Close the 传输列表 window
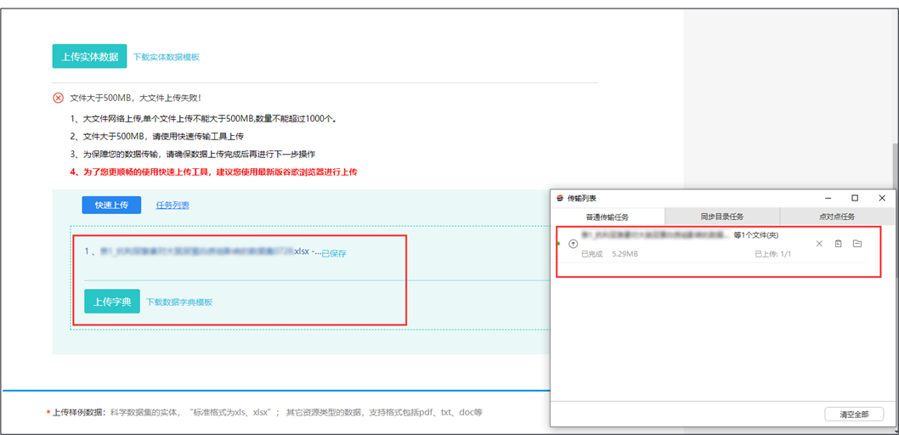 click(x=882, y=198)
